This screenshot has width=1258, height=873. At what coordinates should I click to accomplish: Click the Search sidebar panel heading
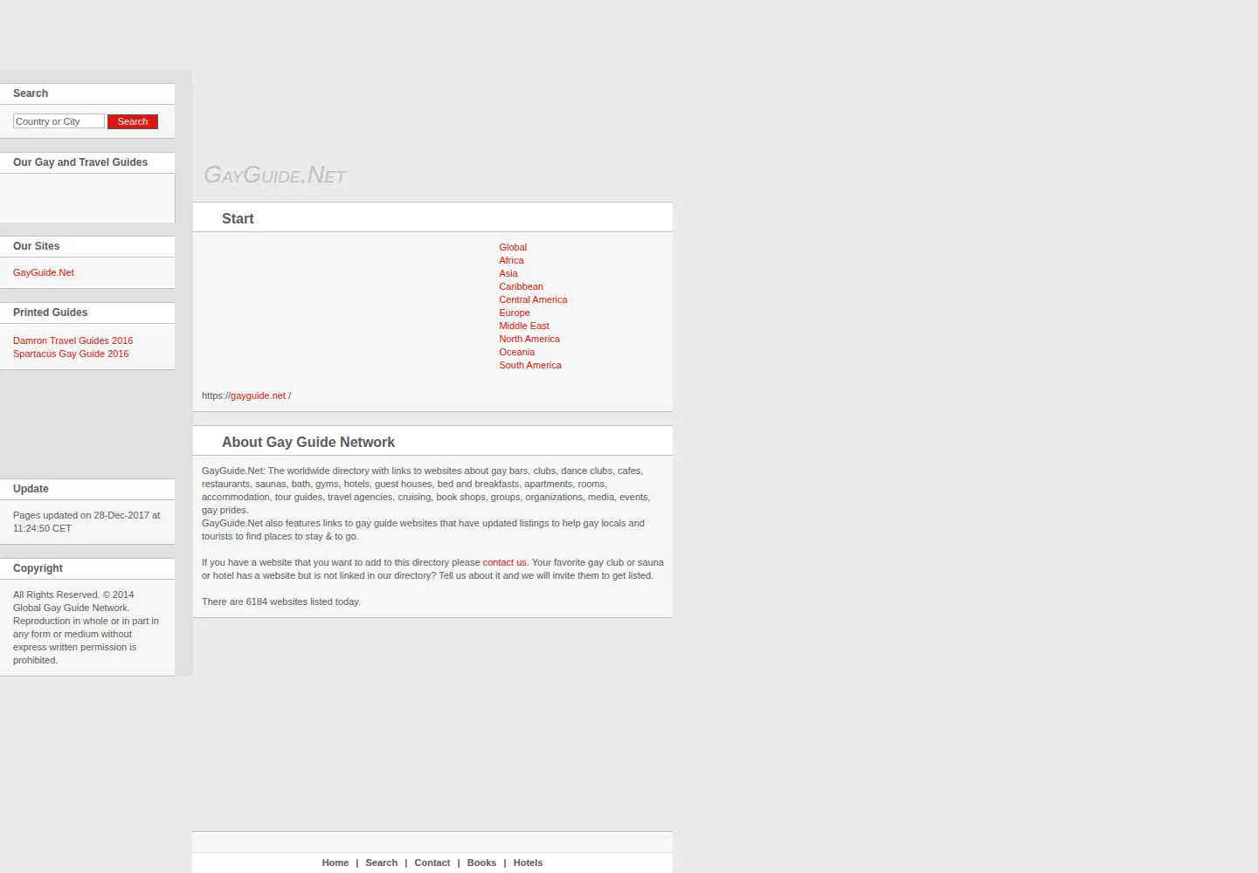(x=31, y=93)
